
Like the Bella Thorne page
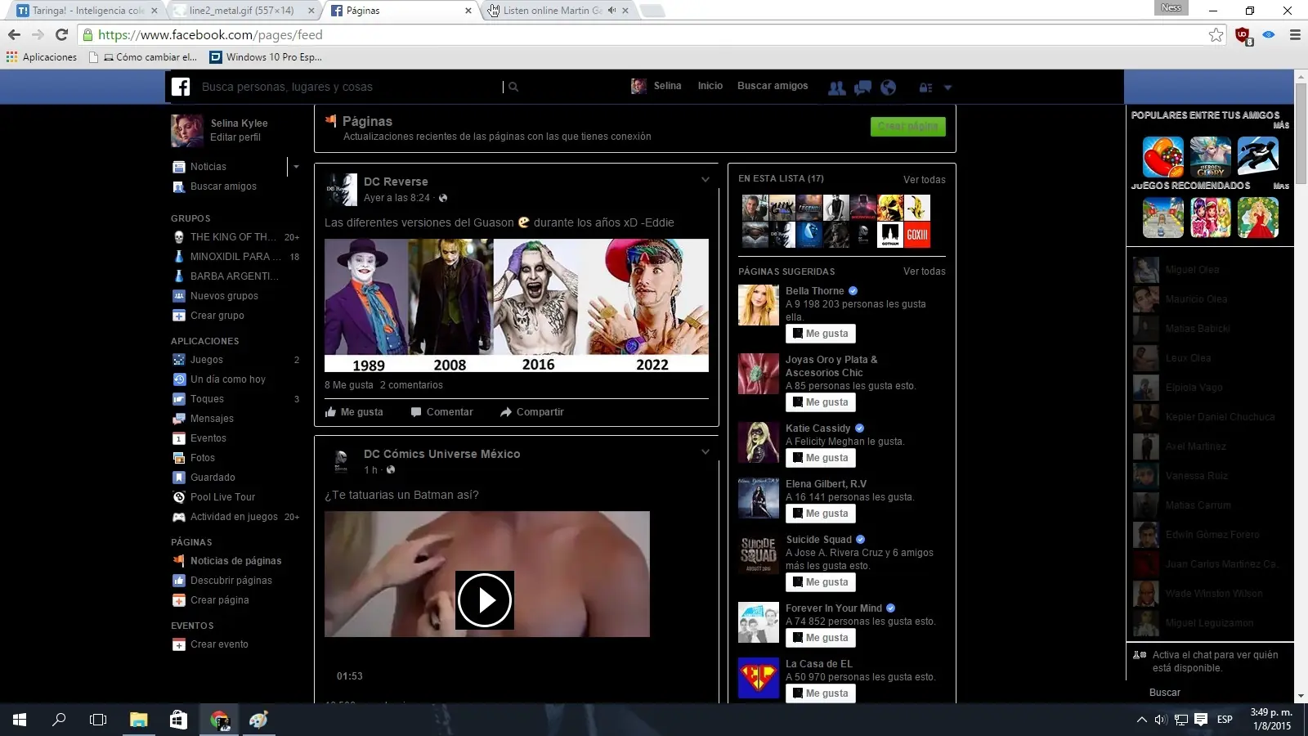821,334
